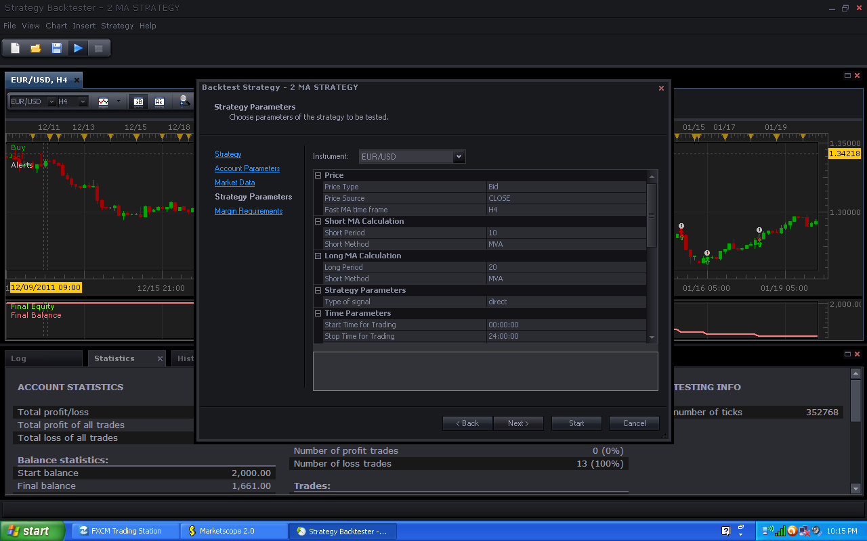Click the Price Type value Bid

[x=566, y=187]
